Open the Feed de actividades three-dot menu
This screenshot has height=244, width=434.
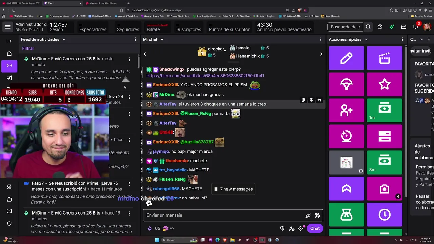(135, 40)
